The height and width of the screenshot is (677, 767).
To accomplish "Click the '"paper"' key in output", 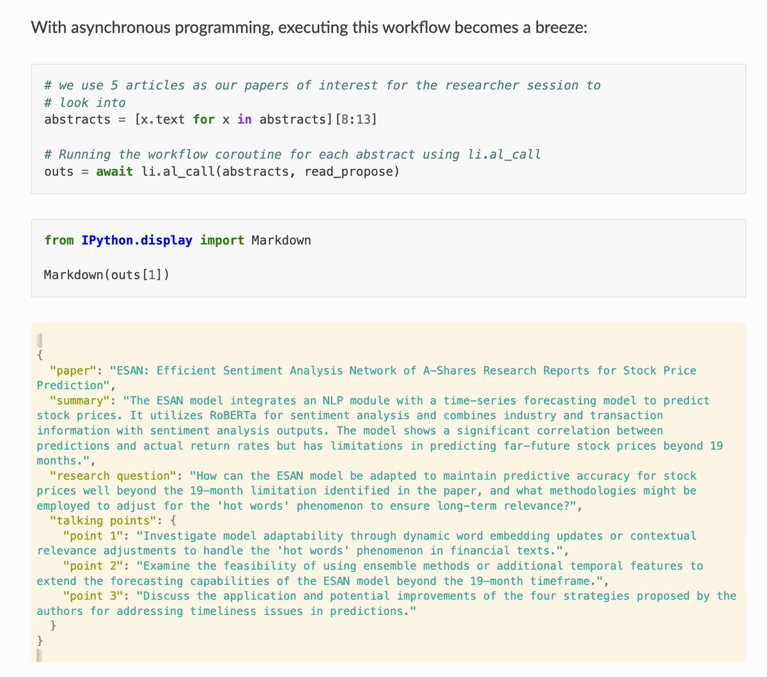I will pos(72,371).
